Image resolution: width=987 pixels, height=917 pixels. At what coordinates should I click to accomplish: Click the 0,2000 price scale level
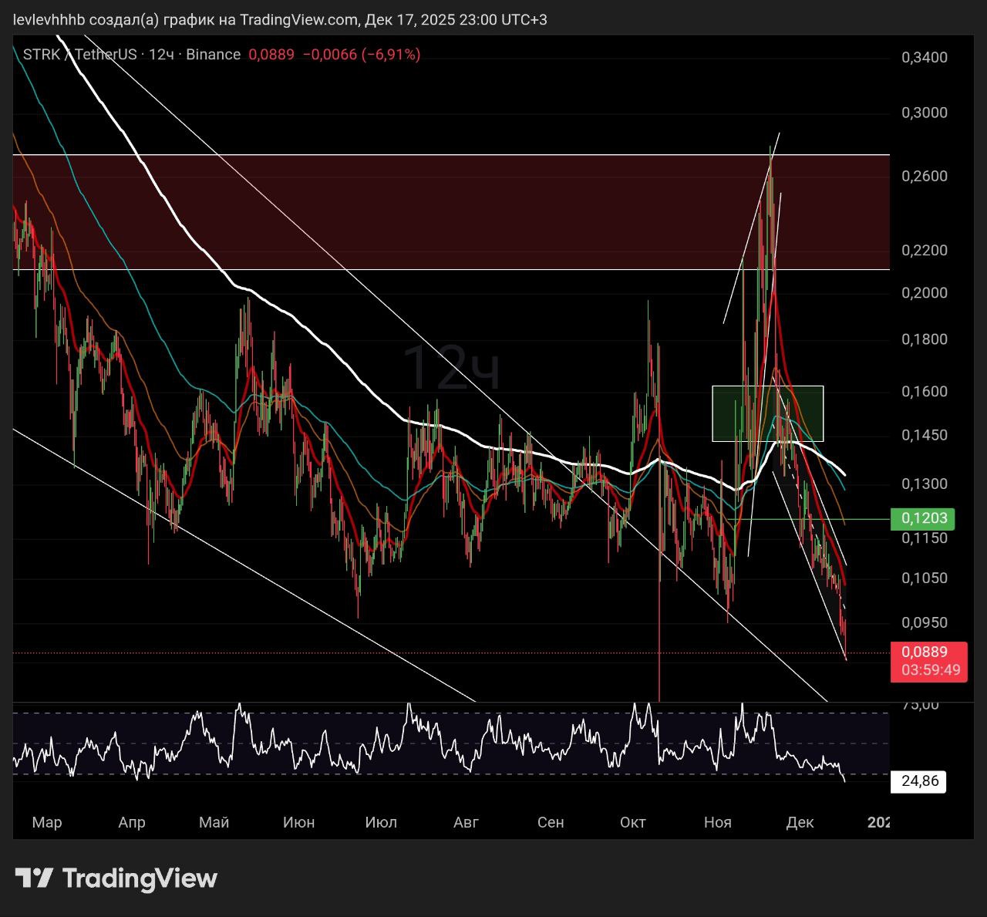point(924,293)
